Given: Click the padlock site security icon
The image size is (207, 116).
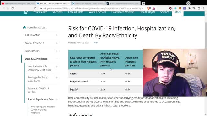Looking at the screenshot, I should (41, 8).
